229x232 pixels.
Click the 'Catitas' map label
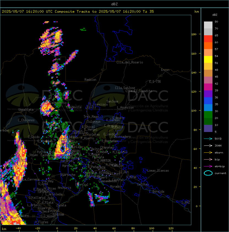[x=143, y=184]
